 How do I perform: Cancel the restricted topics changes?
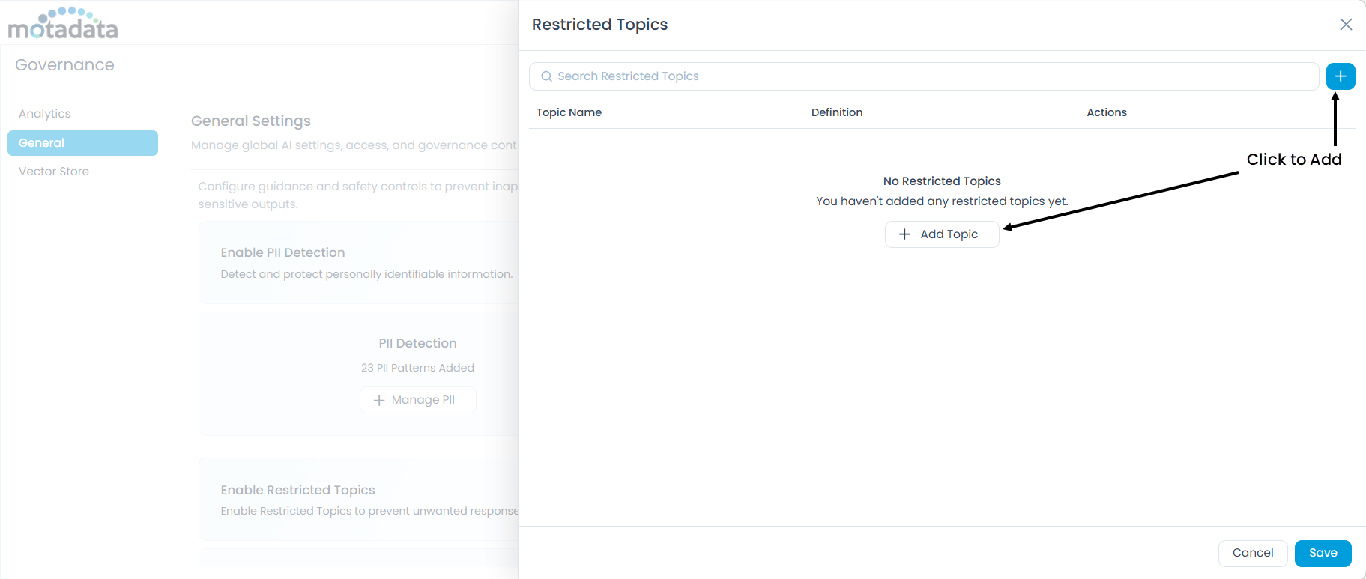(x=1252, y=553)
